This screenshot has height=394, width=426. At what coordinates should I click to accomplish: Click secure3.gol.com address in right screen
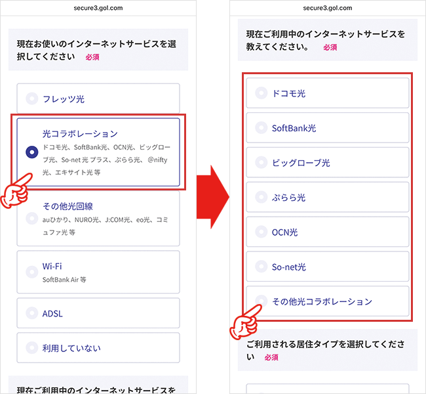[x=328, y=8]
